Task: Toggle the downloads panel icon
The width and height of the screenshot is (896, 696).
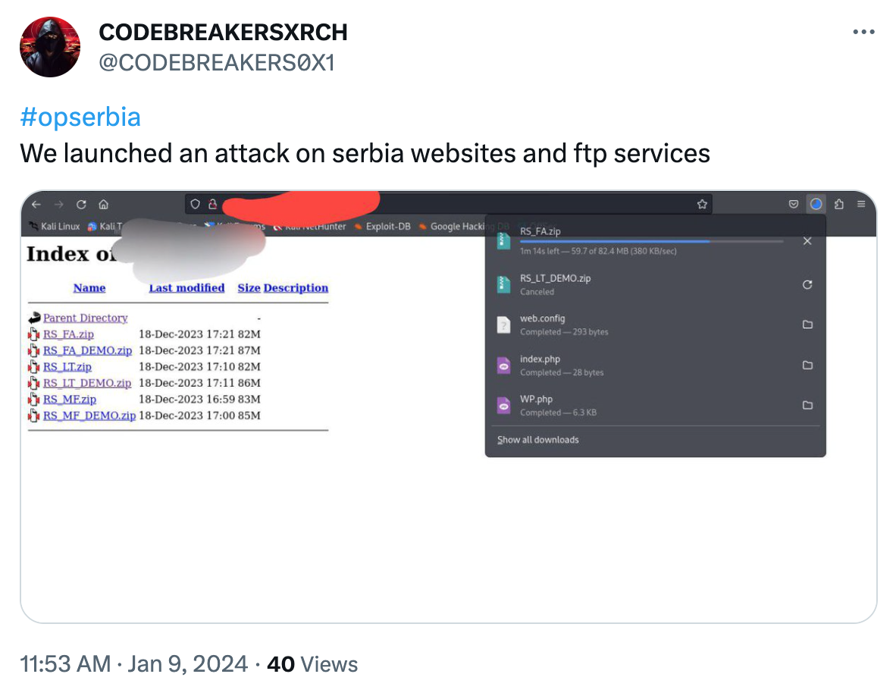Action: pyautogui.click(x=816, y=204)
